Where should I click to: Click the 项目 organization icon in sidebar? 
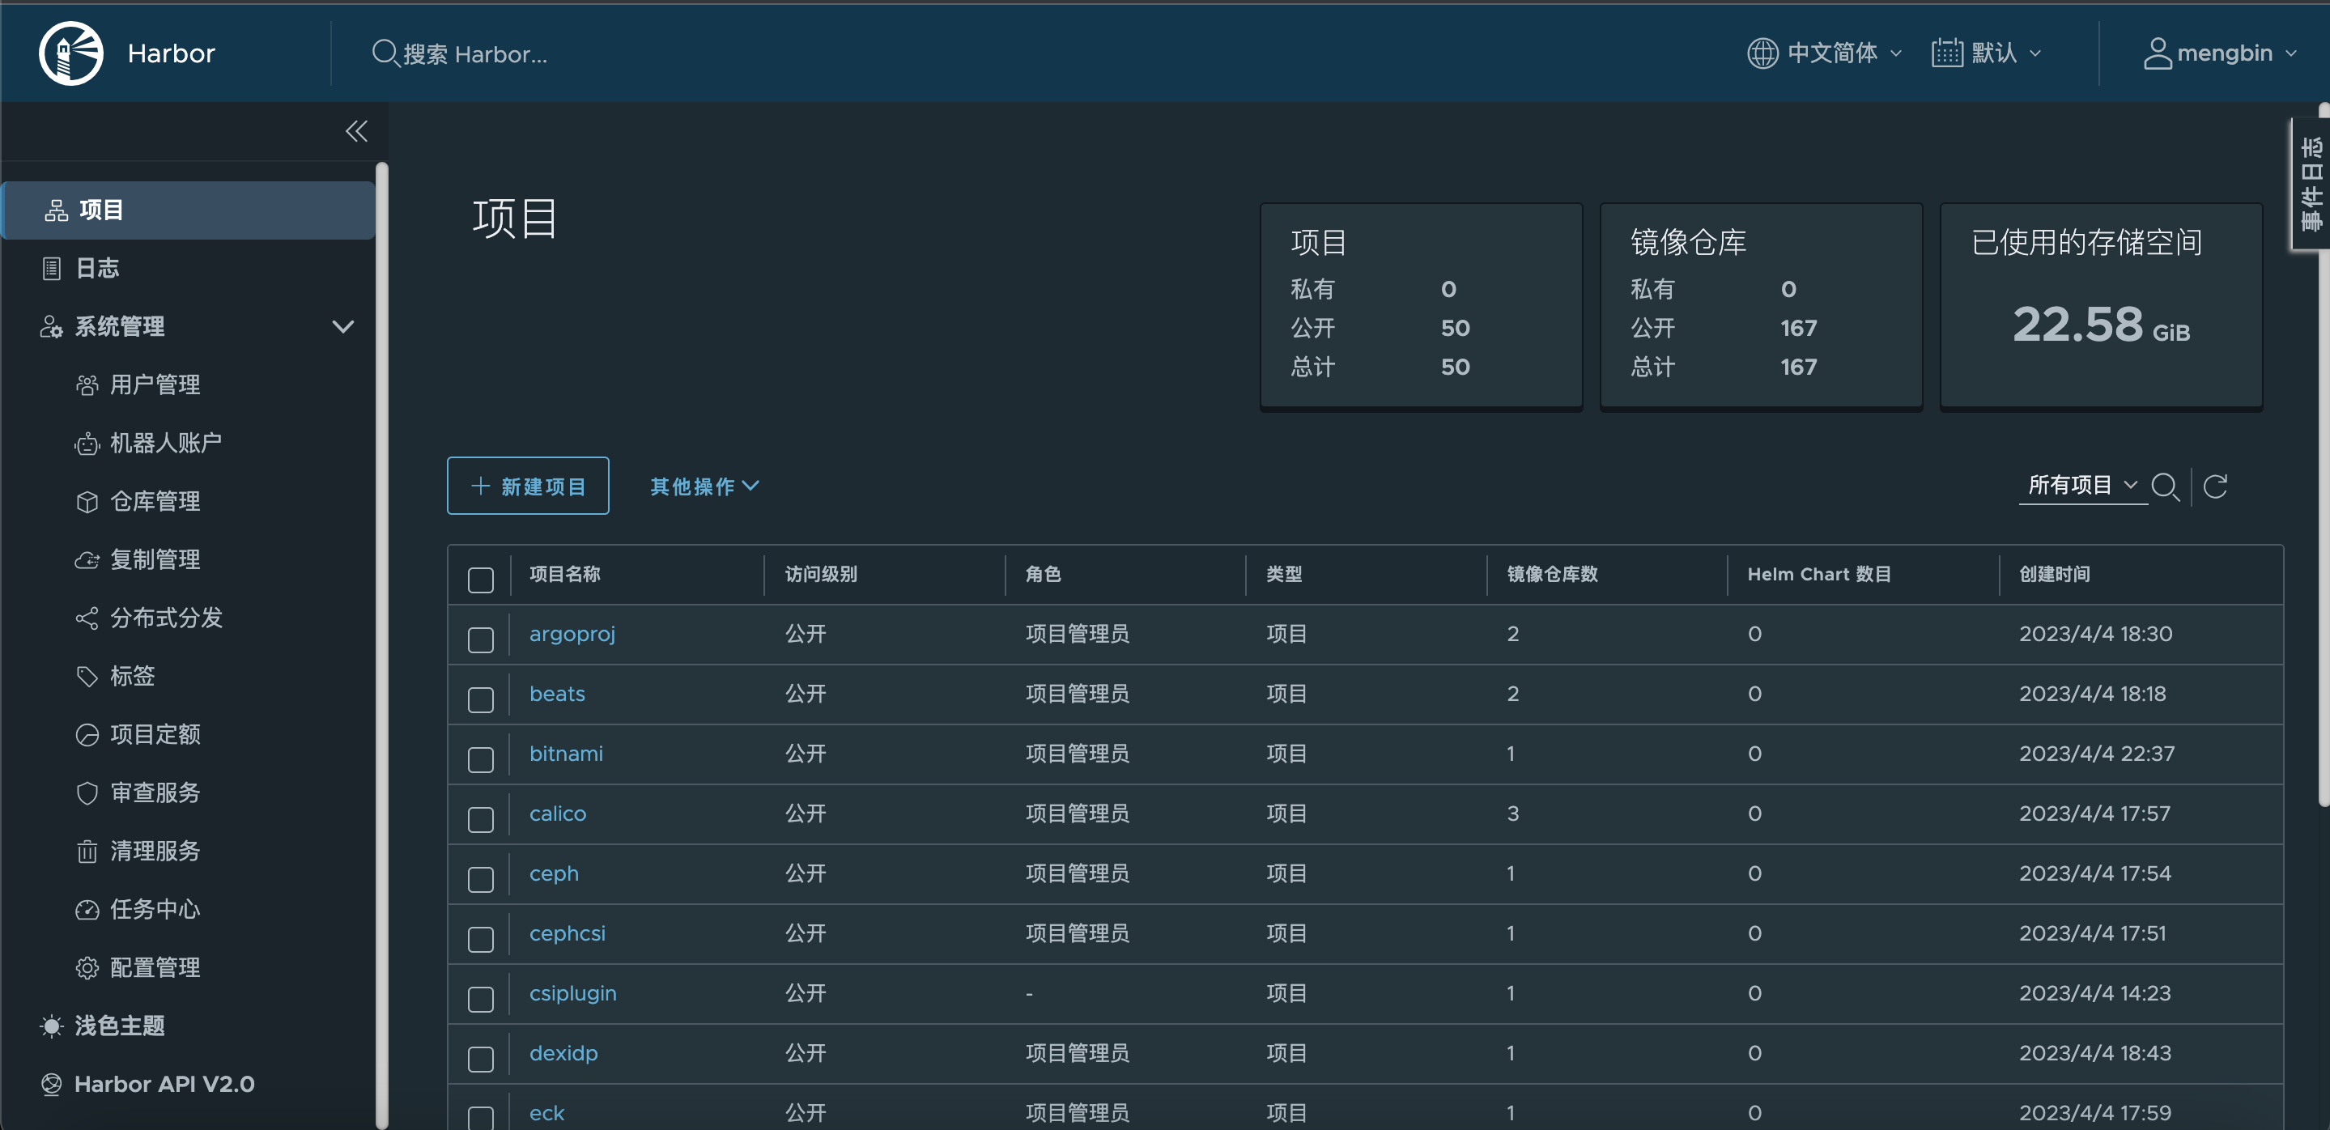[x=56, y=210]
